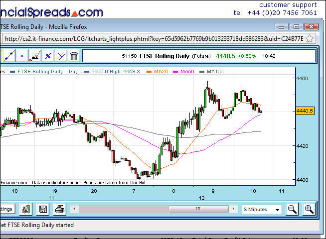Click the Day Low 4400.0 High 4458.3 text
Image resolution: width=326 pixels, height=239 pixels.
coord(104,72)
